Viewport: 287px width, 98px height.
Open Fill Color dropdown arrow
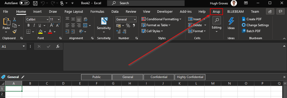45,32
